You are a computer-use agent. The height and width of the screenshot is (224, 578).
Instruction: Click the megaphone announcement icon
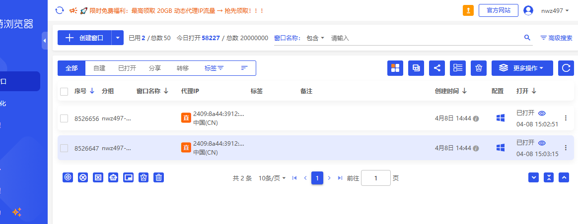73,10
